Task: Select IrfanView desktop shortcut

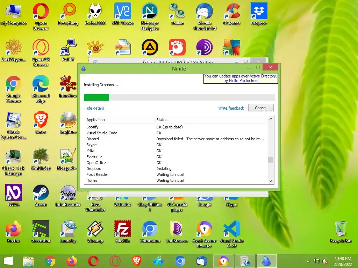Action: 68,87
